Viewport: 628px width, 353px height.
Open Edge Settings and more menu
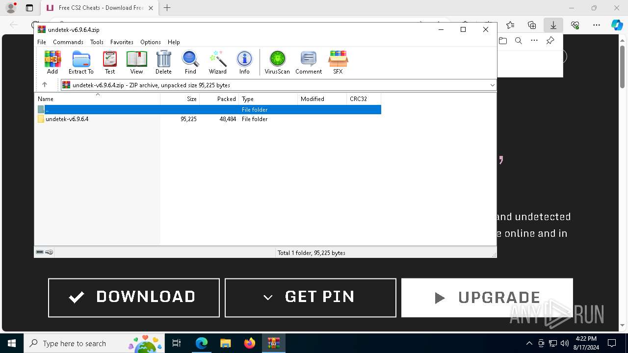(597, 25)
